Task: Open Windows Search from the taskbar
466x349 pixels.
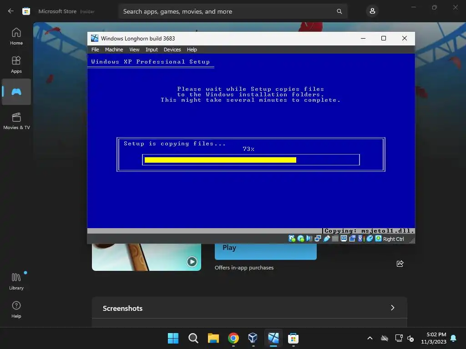Action: [x=193, y=338]
